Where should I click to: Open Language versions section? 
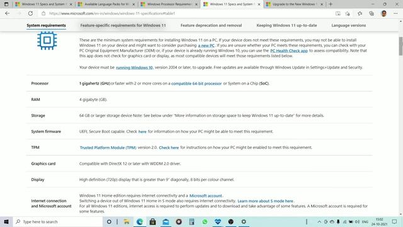pos(348,25)
